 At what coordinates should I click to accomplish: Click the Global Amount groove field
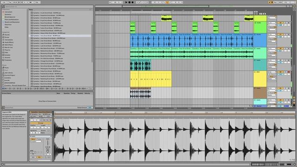(90, 108)
